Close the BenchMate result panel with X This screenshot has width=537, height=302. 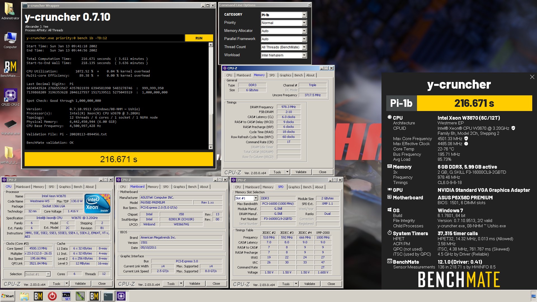click(532, 77)
